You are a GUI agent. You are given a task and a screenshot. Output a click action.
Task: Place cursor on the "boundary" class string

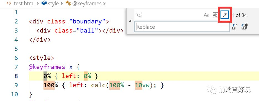[88, 21]
